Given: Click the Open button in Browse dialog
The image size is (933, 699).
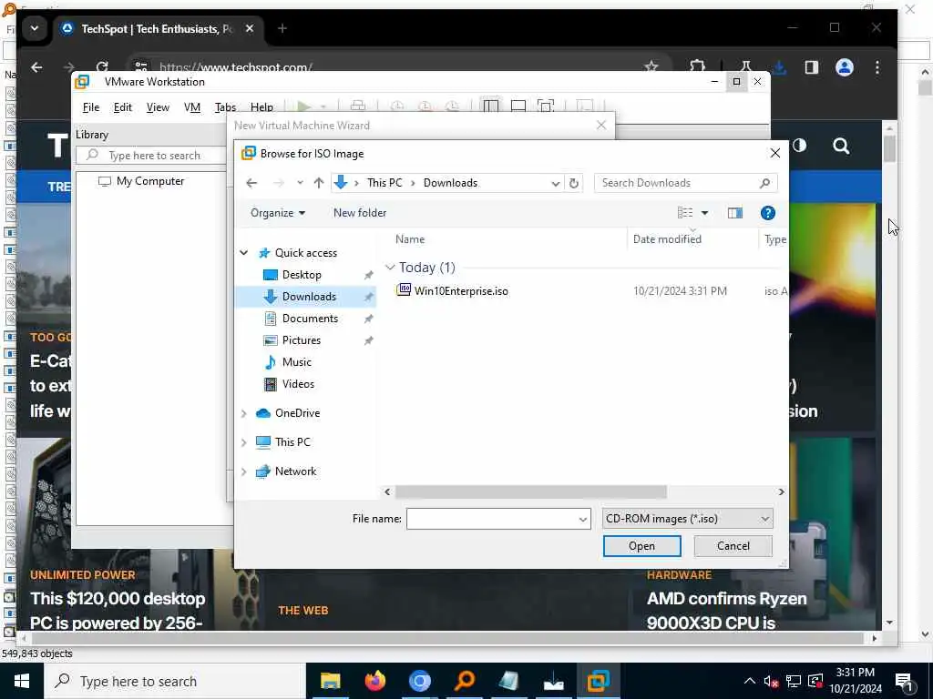Looking at the screenshot, I should (641, 546).
